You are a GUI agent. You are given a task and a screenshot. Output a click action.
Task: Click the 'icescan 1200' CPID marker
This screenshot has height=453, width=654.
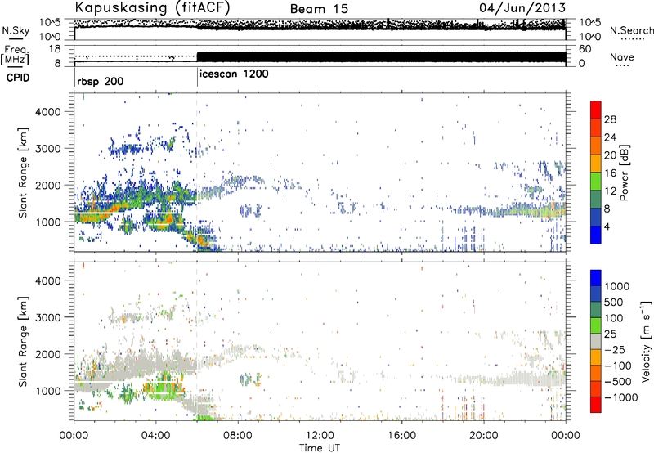point(234,74)
